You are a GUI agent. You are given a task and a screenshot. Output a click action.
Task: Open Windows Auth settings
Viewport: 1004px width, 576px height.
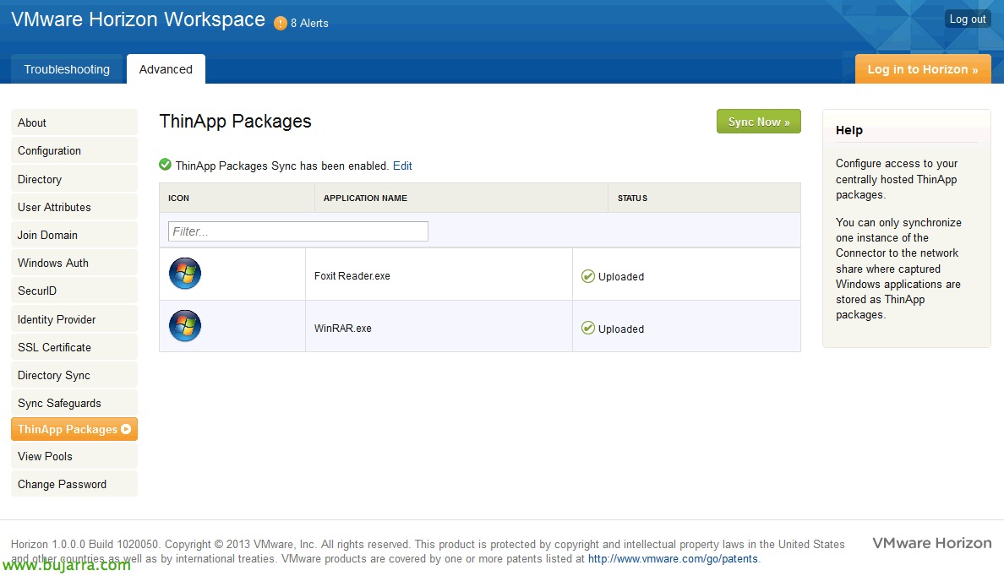(x=74, y=263)
